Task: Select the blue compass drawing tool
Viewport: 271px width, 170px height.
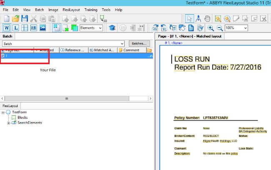Action: click(198, 18)
